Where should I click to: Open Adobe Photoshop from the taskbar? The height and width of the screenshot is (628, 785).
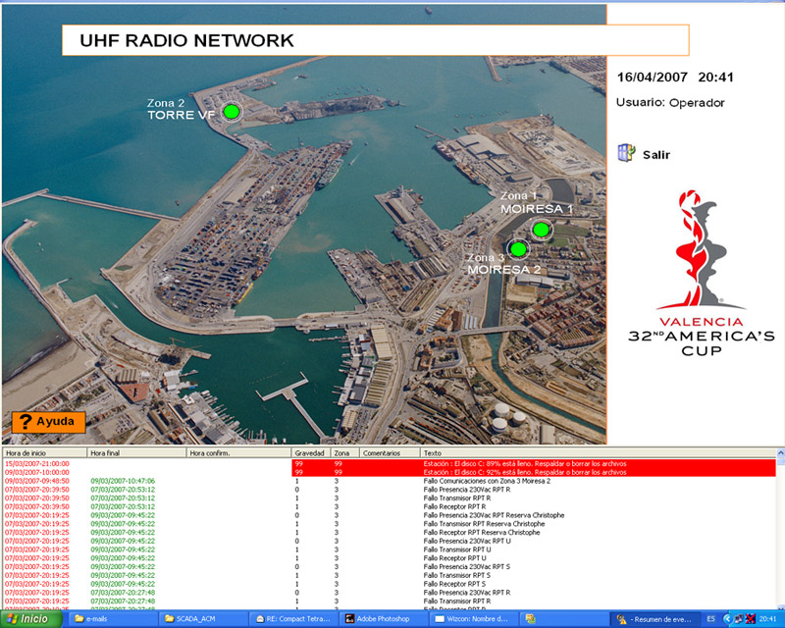[379, 619]
